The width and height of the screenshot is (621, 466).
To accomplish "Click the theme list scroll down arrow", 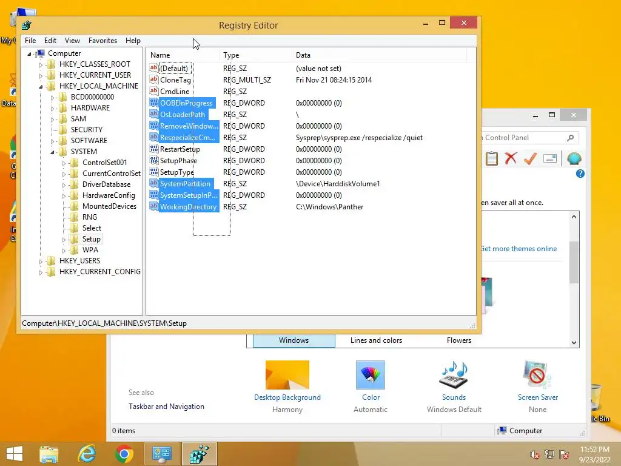I will (574, 343).
